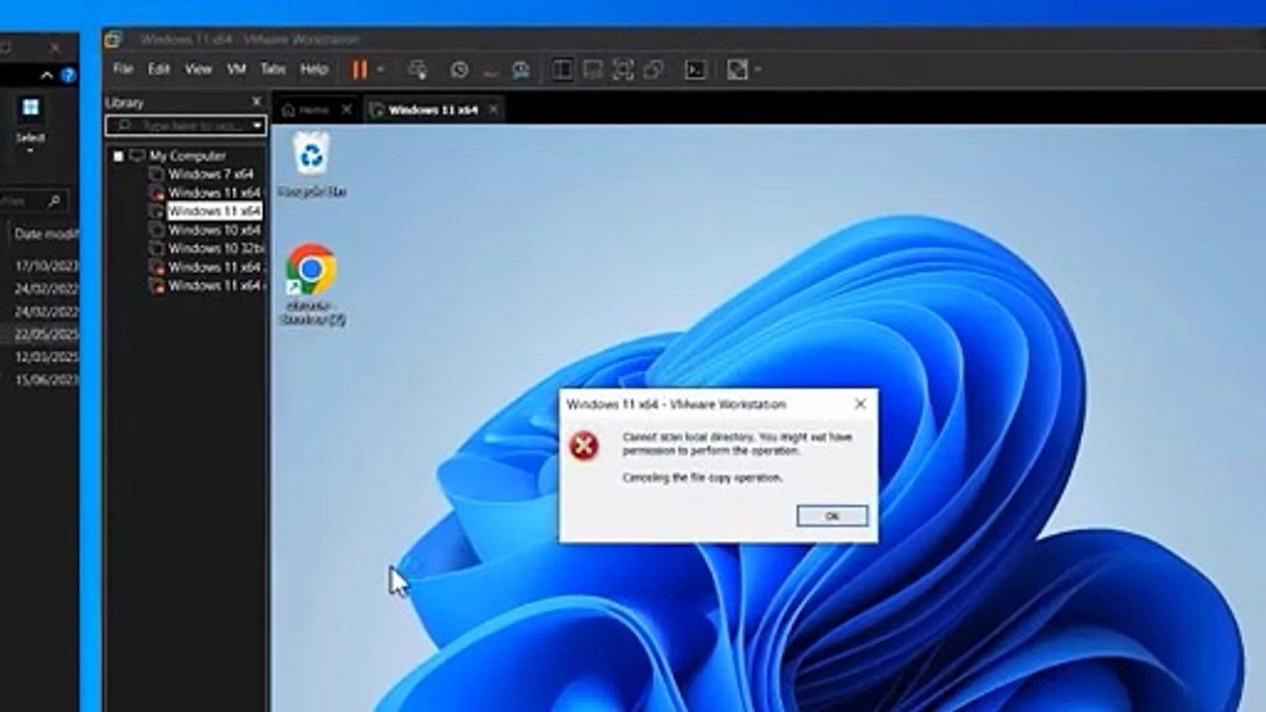Open Help in the File Explorer window

click(68, 75)
